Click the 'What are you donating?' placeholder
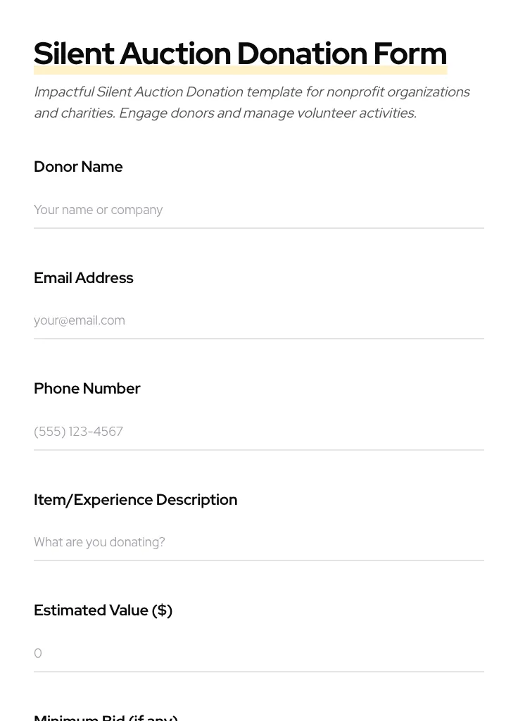The width and height of the screenshot is (518, 721). [x=99, y=542]
